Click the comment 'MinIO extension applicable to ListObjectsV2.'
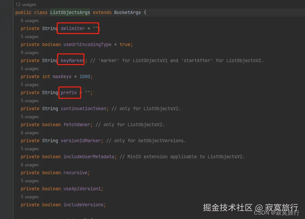The height and width of the screenshot is (219, 305). 182,157
